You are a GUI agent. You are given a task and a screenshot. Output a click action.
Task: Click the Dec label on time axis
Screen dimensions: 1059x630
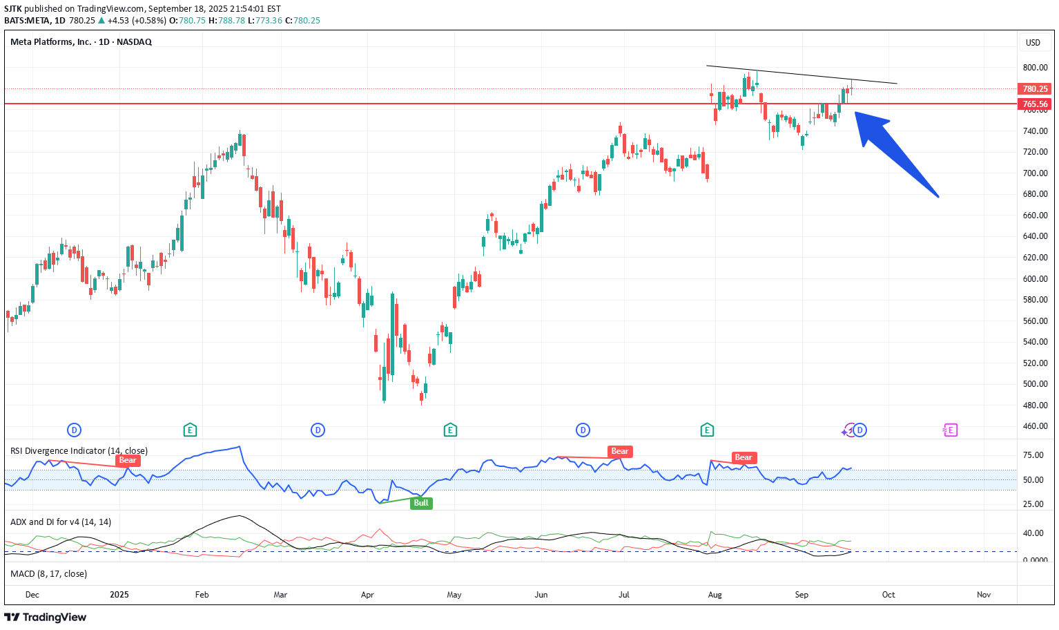point(32,595)
